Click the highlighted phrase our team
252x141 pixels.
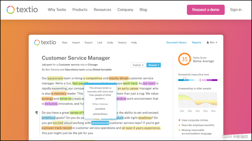pos(149,83)
